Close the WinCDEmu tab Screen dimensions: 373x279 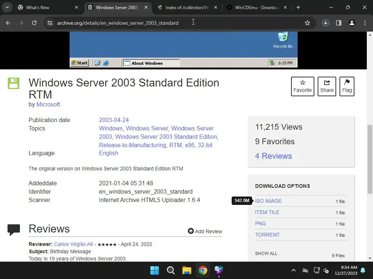click(285, 7)
